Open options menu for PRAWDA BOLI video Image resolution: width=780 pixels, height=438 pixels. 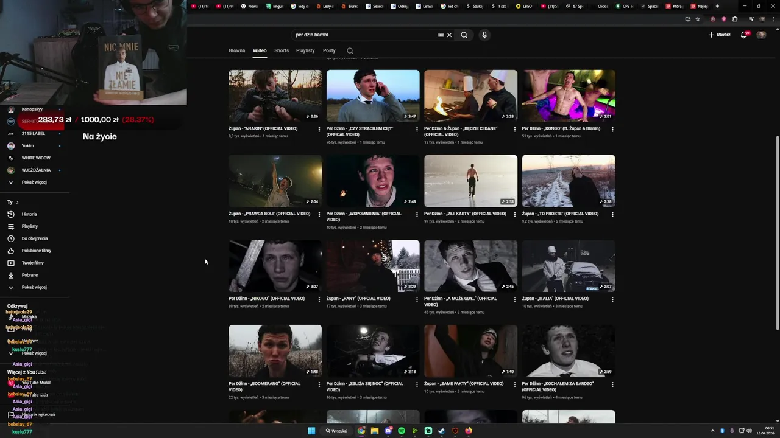coord(319,214)
